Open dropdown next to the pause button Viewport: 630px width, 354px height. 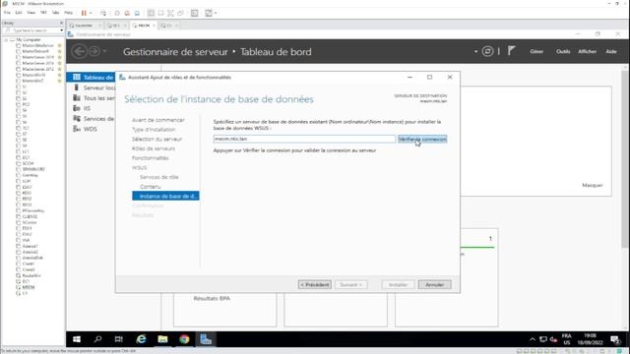pos(91,13)
